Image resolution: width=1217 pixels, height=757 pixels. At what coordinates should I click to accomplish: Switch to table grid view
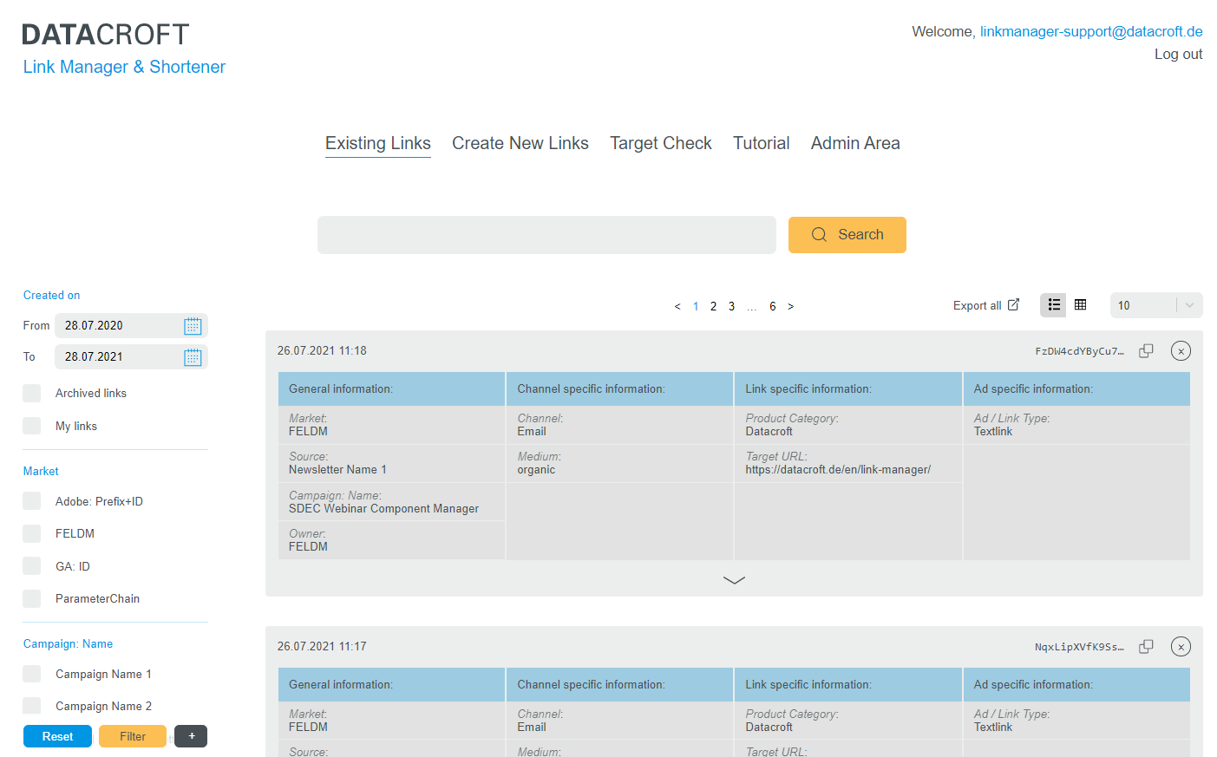click(x=1080, y=305)
